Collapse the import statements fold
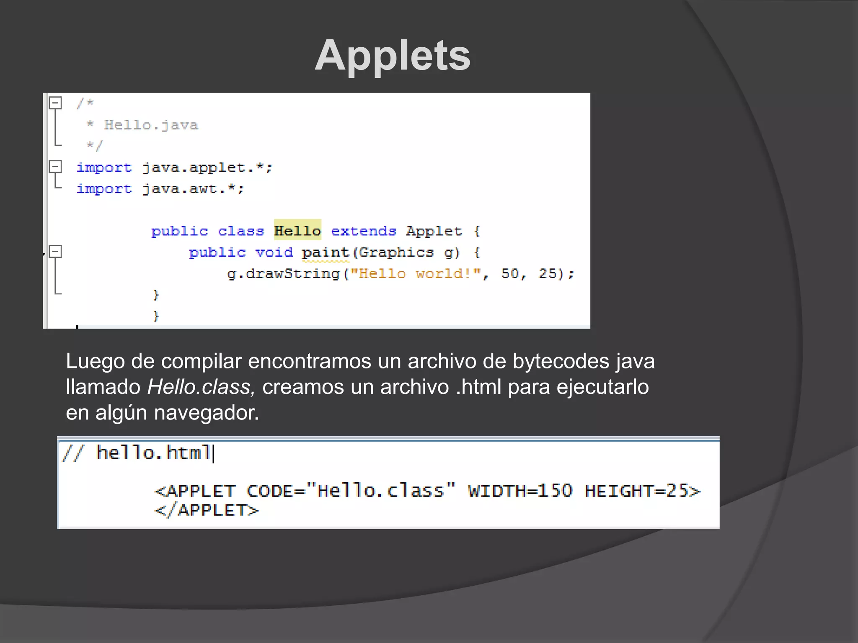This screenshot has width=858, height=643. tap(55, 167)
